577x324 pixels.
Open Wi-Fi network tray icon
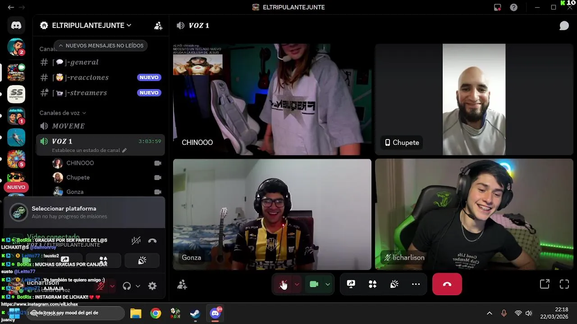click(518, 313)
